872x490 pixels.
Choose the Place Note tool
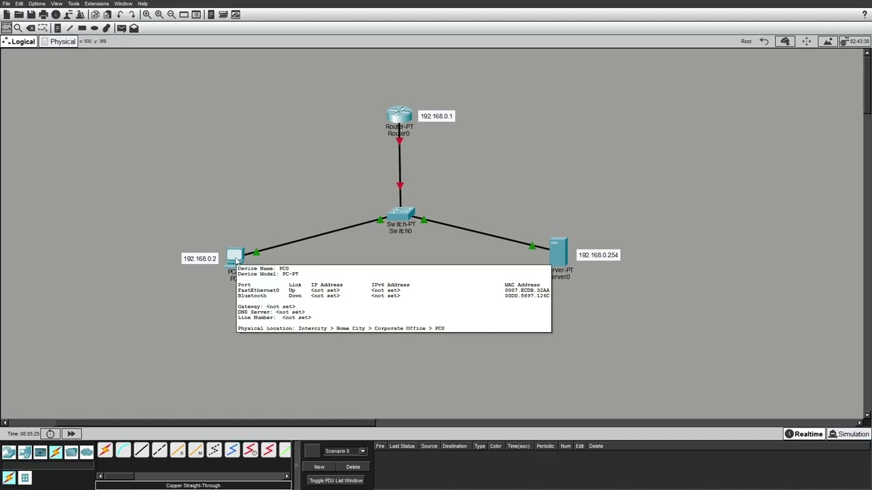click(57, 28)
